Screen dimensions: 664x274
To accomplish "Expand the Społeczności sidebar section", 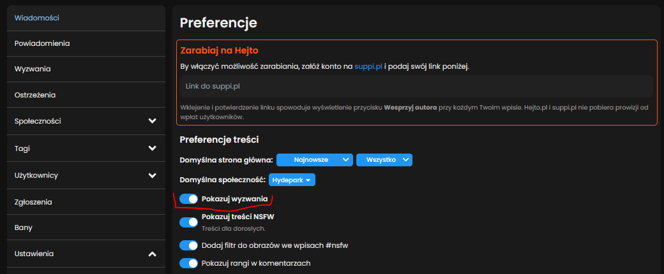I will 152,121.
